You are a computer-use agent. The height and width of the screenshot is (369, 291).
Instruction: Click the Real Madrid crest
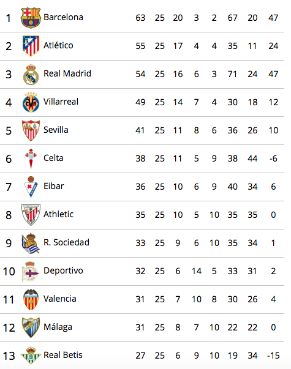pos(31,75)
